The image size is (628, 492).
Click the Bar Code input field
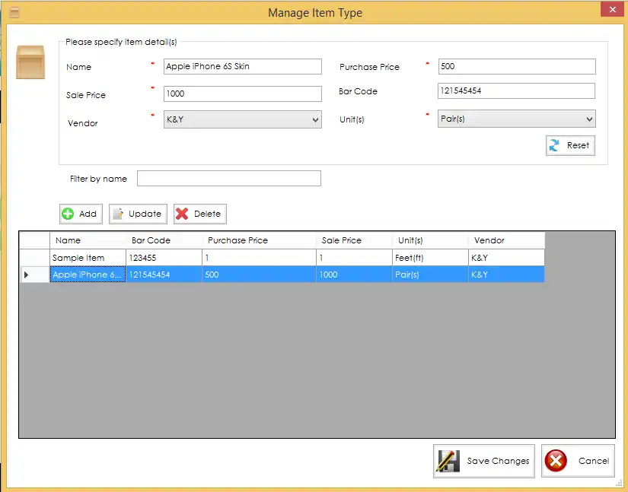tap(516, 90)
